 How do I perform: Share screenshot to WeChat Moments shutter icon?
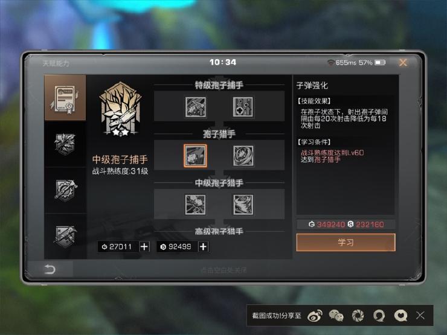click(x=358, y=316)
